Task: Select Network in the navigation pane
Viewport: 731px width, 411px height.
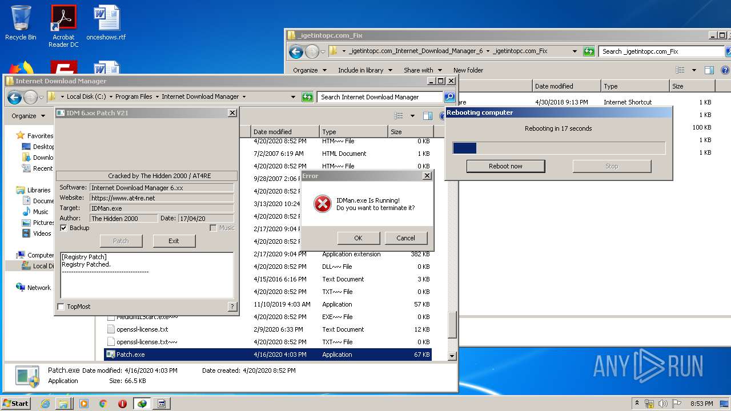Action: click(39, 288)
